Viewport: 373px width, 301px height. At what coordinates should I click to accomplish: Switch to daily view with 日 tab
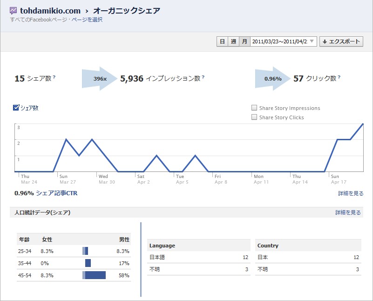(x=222, y=41)
